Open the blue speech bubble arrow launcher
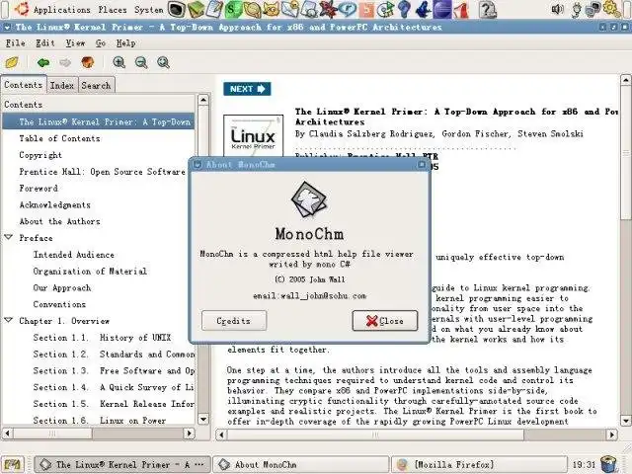This screenshot has height=474, width=632. coord(347,9)
